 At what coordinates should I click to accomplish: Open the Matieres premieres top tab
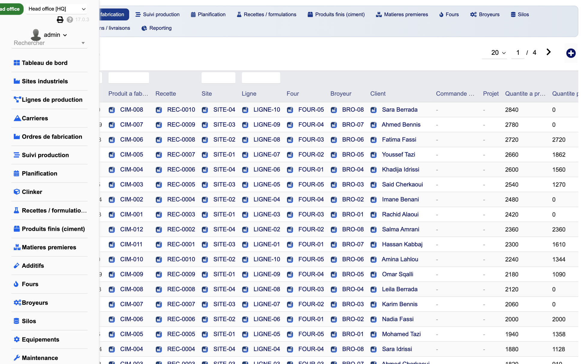tap(402, 14)
